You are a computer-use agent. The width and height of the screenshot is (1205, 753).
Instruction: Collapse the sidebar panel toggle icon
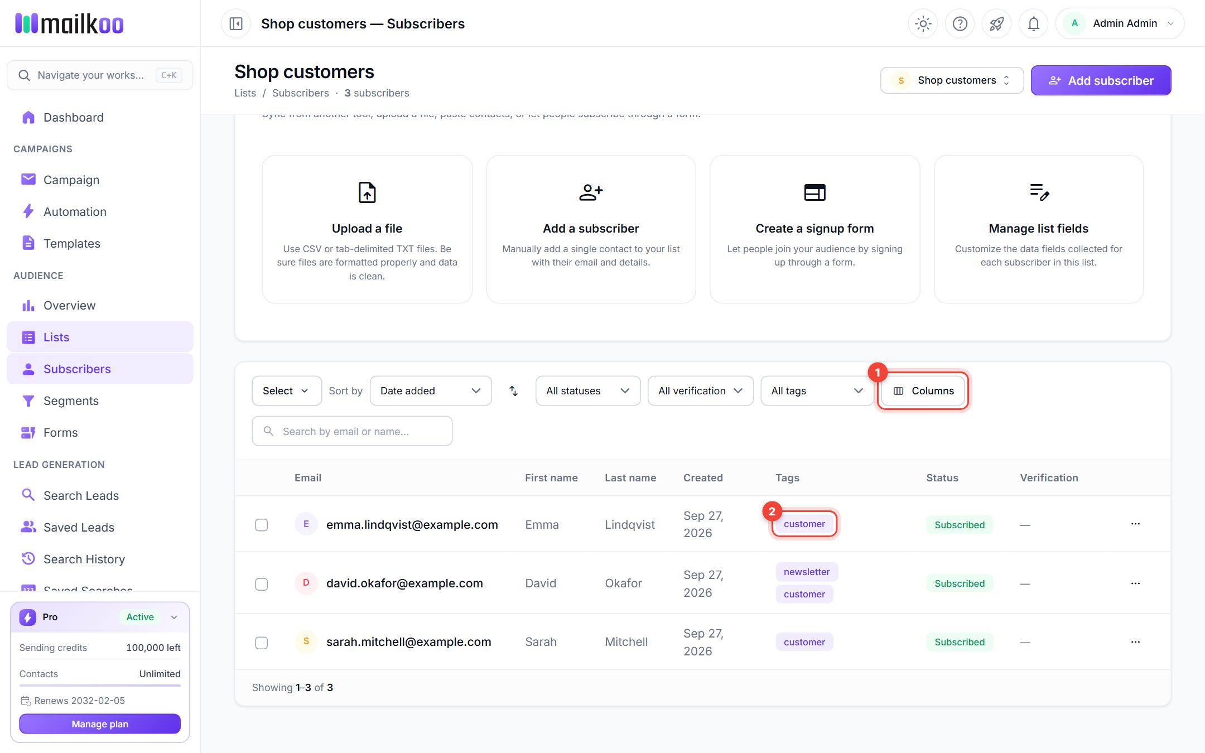pyautogui.click(x=236, y=23)
